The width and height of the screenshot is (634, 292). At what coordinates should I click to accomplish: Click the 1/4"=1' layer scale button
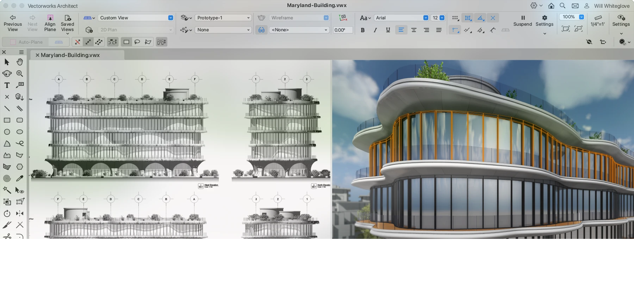(598, 21)
